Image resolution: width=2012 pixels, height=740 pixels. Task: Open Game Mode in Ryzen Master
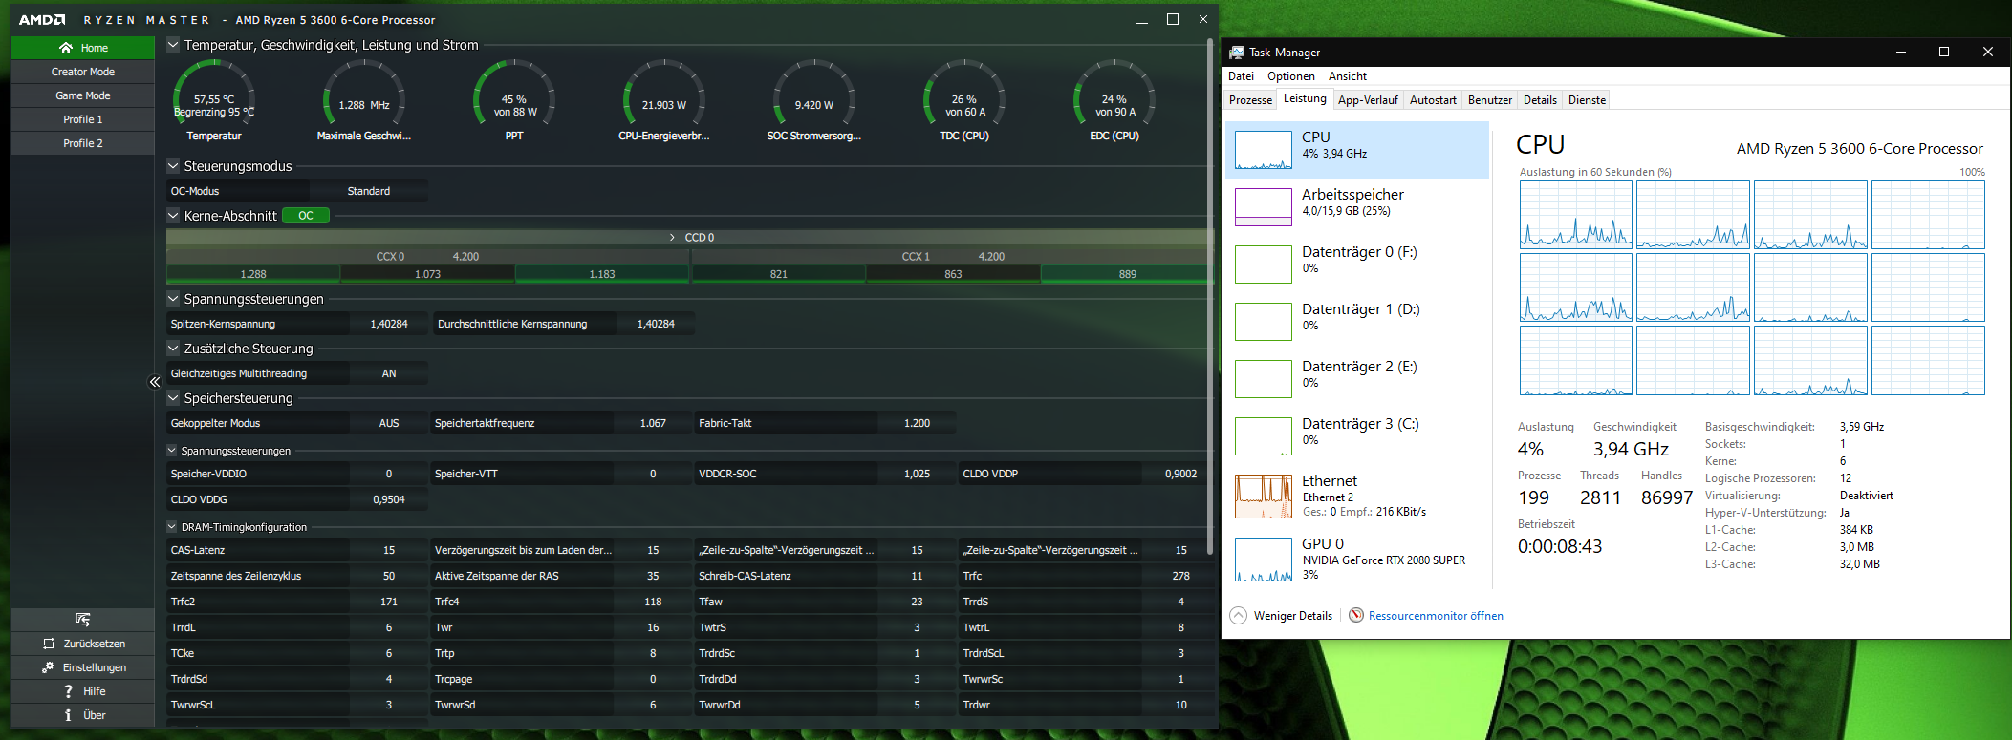pos(83,95)
